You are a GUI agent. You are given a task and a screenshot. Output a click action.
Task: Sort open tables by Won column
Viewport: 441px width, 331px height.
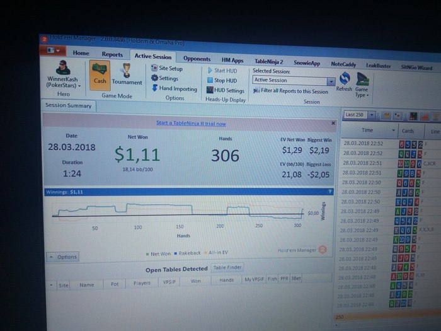196,281
